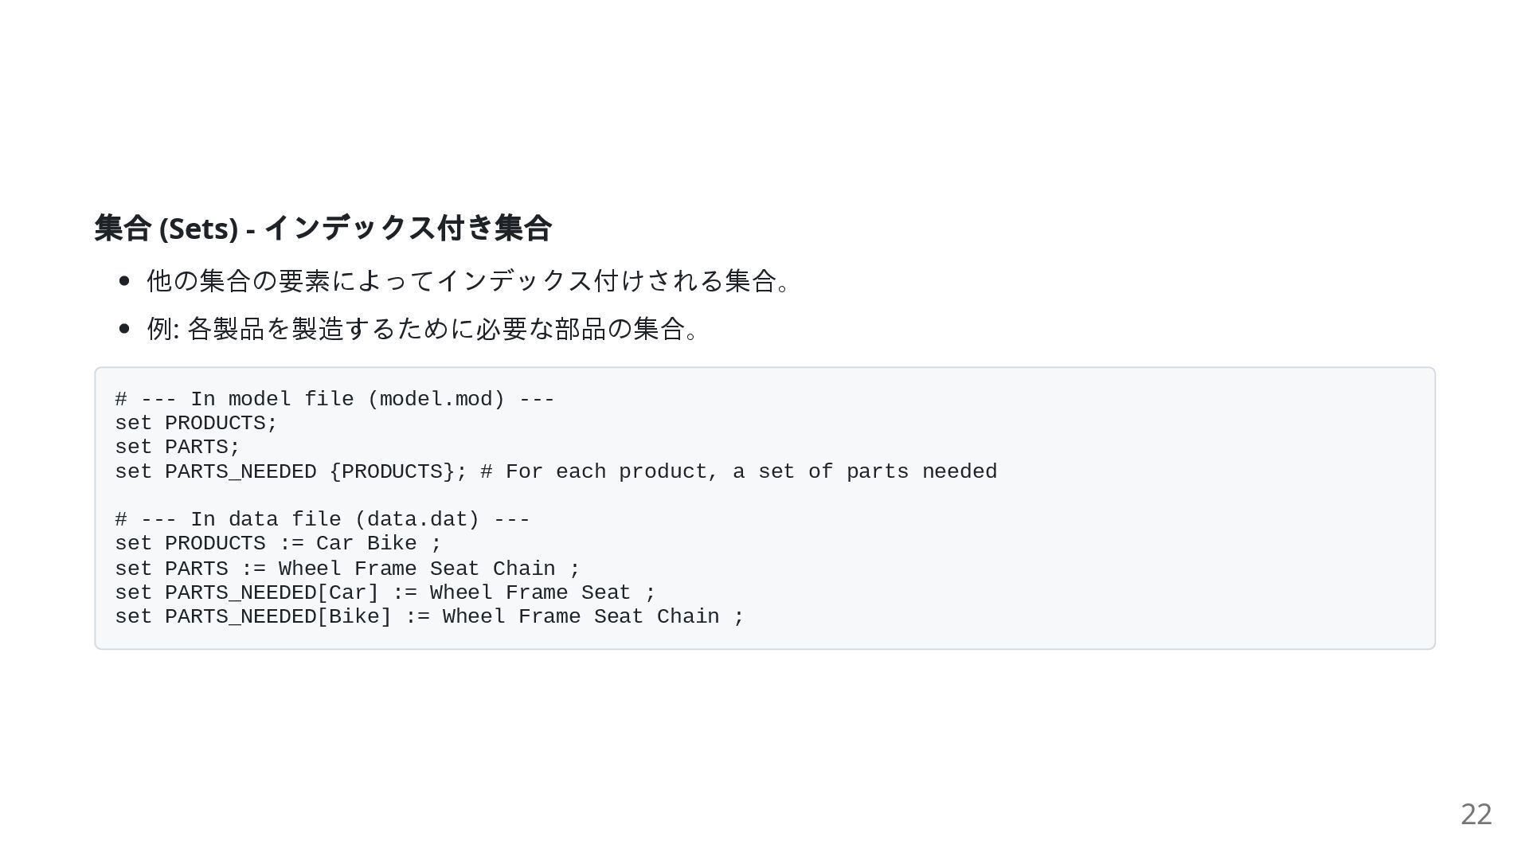Click the "set PARTS := Wheel Frame..." line

(347, 569)
